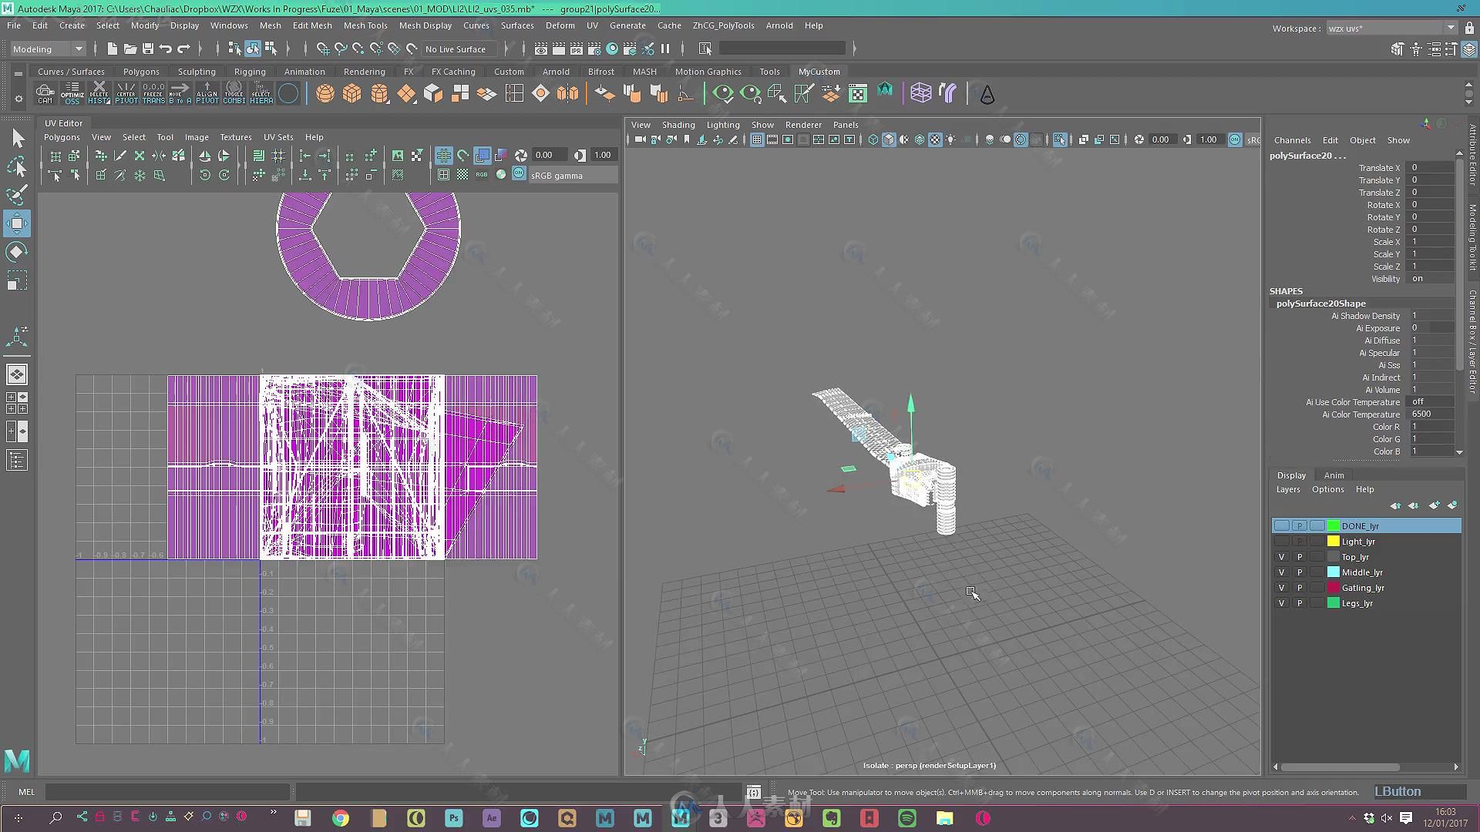Toggle visibility of Gatling_lyr layer

pos(1281,587)
